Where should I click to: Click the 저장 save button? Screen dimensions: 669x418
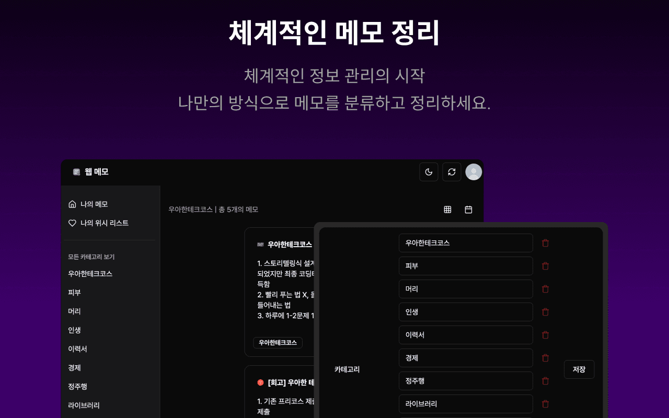click(579, 369)
